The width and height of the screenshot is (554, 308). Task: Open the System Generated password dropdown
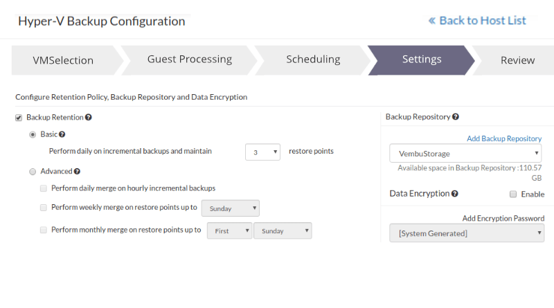pos(467,233)
